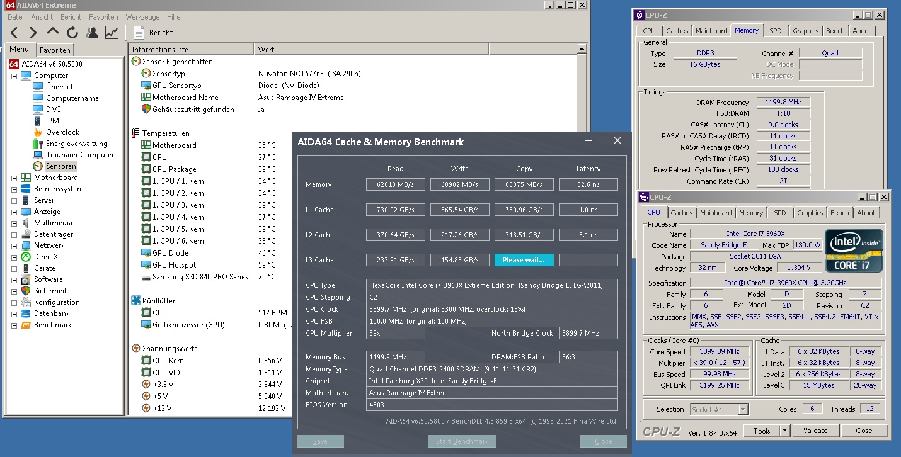The image size is (901, 457).
Task: Click the Geräte icon in tree
Action: point(26,268)
